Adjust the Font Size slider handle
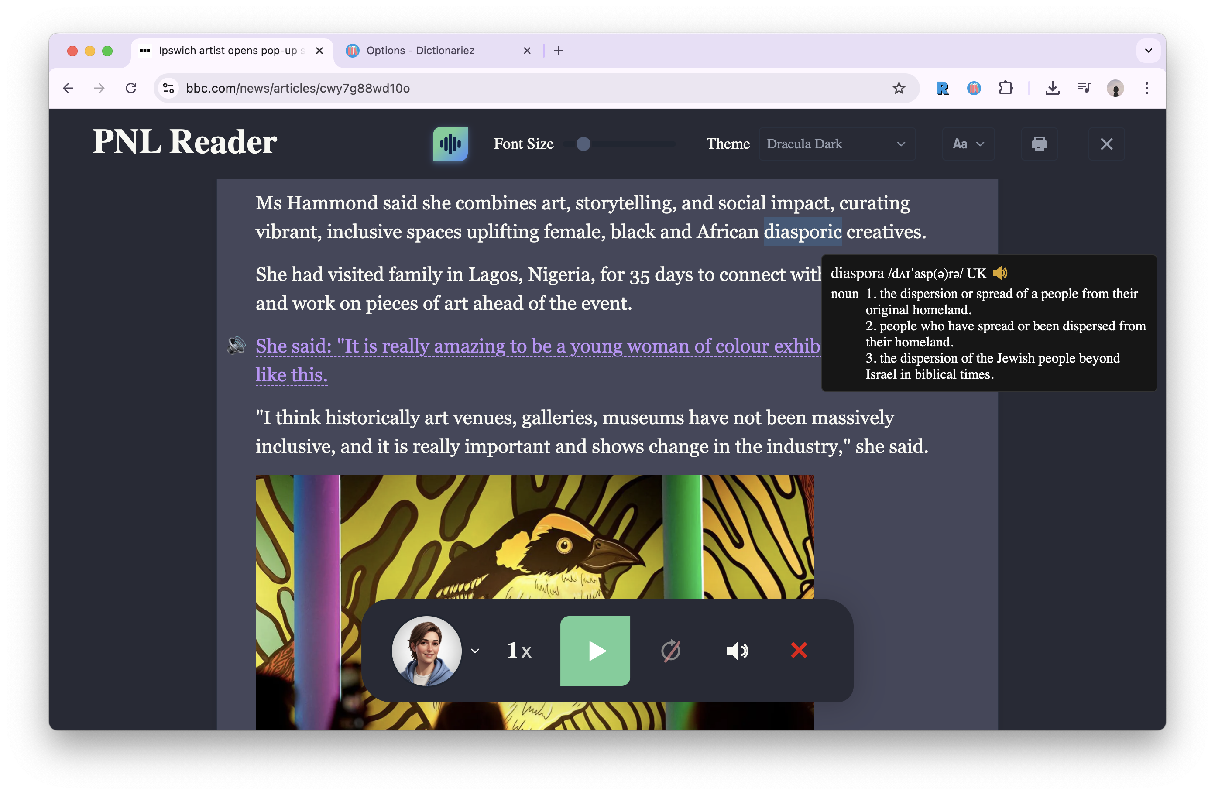Screen dimensions: 1215x795 (x=583, y=144)
